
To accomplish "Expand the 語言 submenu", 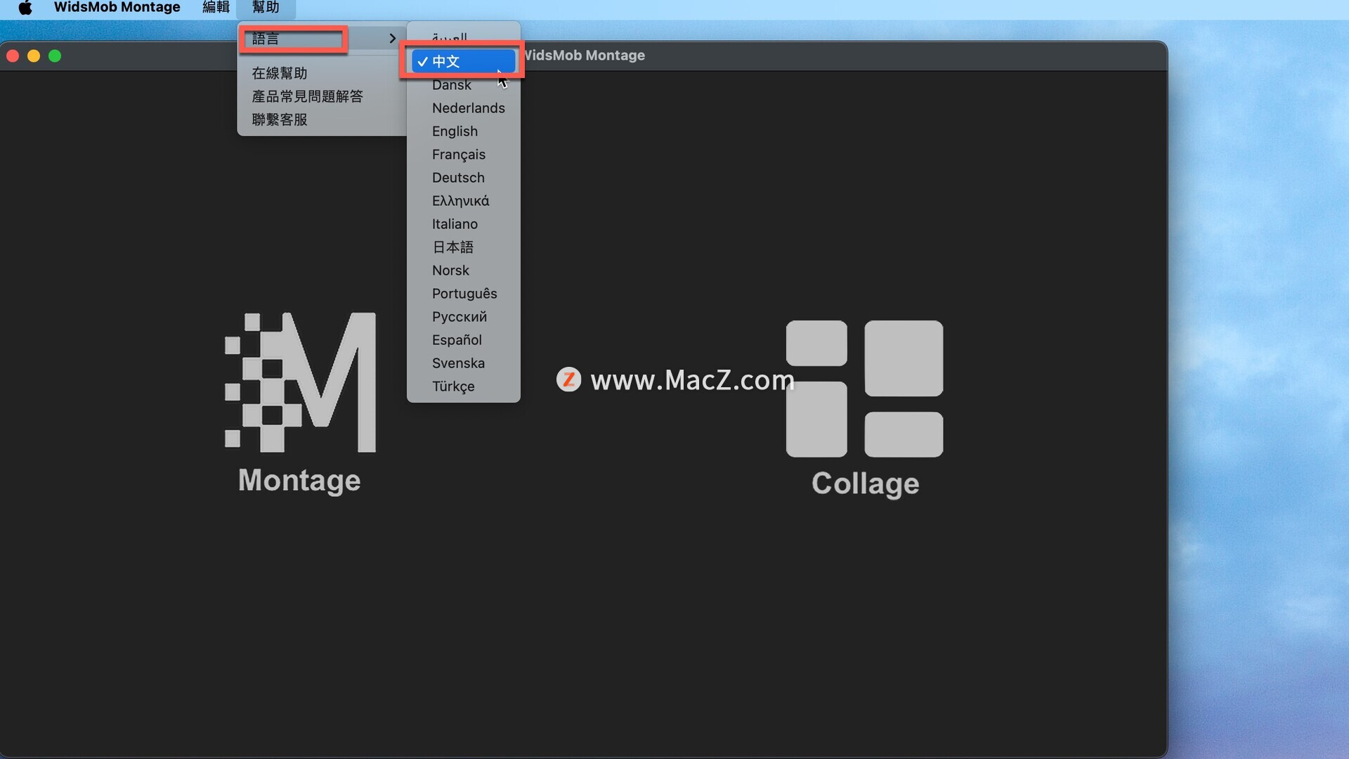I will point(323,39).
